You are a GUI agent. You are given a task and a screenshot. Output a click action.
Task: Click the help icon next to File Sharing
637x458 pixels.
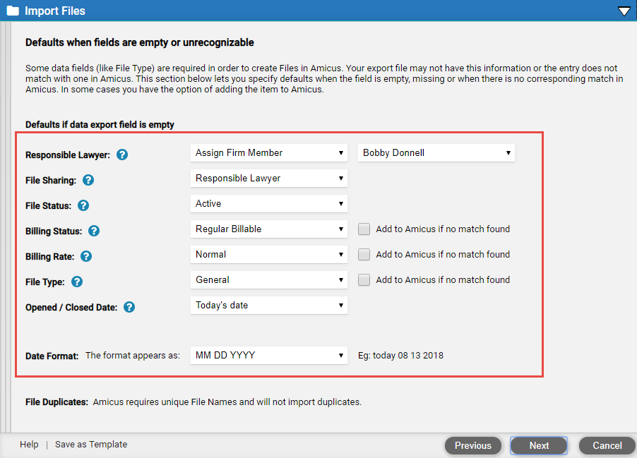[88, 180]
